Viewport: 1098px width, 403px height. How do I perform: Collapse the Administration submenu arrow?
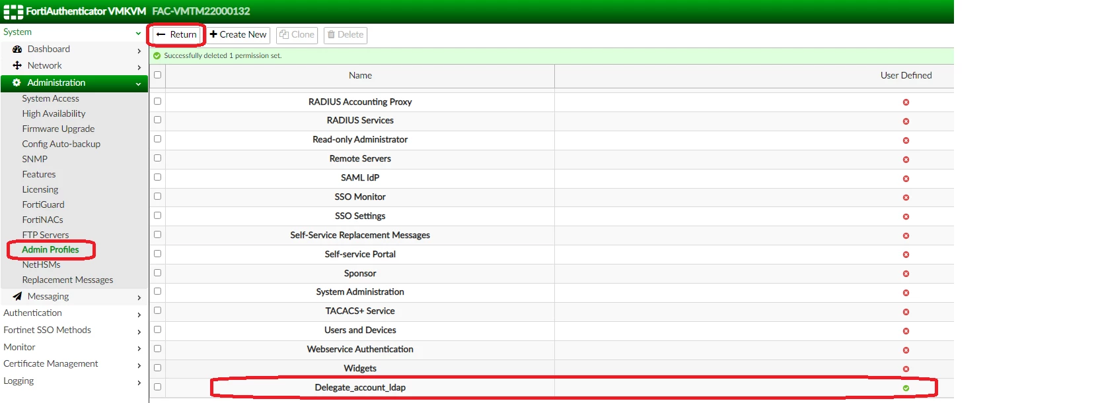pyautogui.click(x=138, y=84)
